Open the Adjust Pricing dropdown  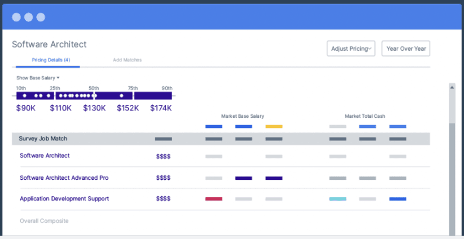click(351, 49)
